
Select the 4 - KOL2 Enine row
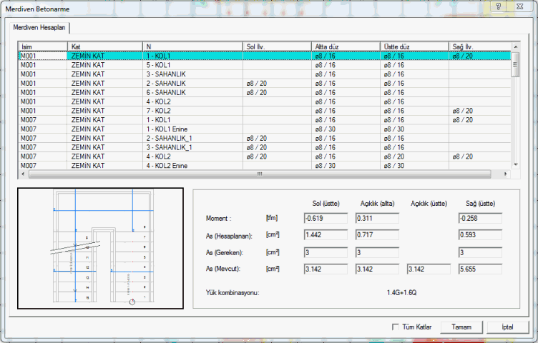pos(264,166)
